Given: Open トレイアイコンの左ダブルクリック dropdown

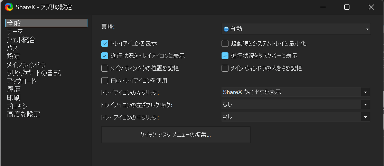Looking at the screenshot, I should [296, 104].
